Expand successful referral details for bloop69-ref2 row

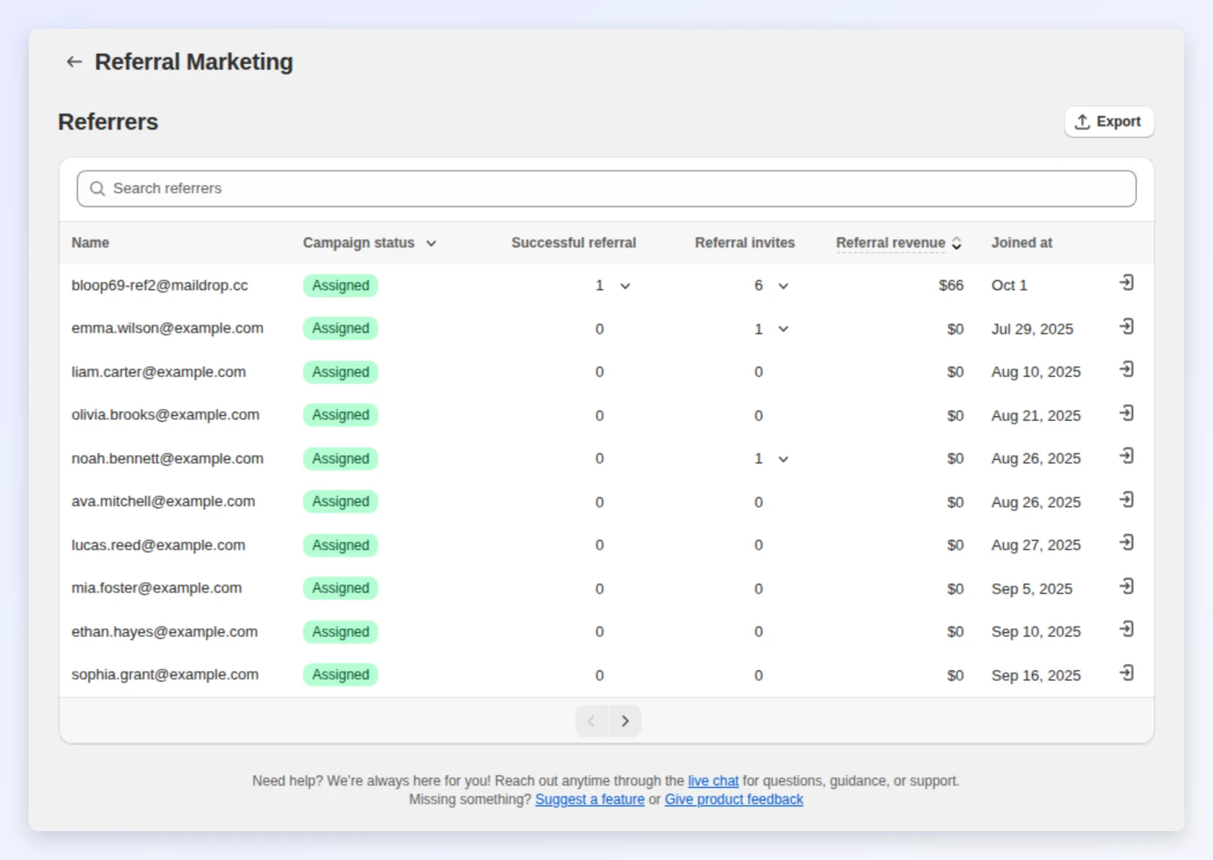click(625, 286)
